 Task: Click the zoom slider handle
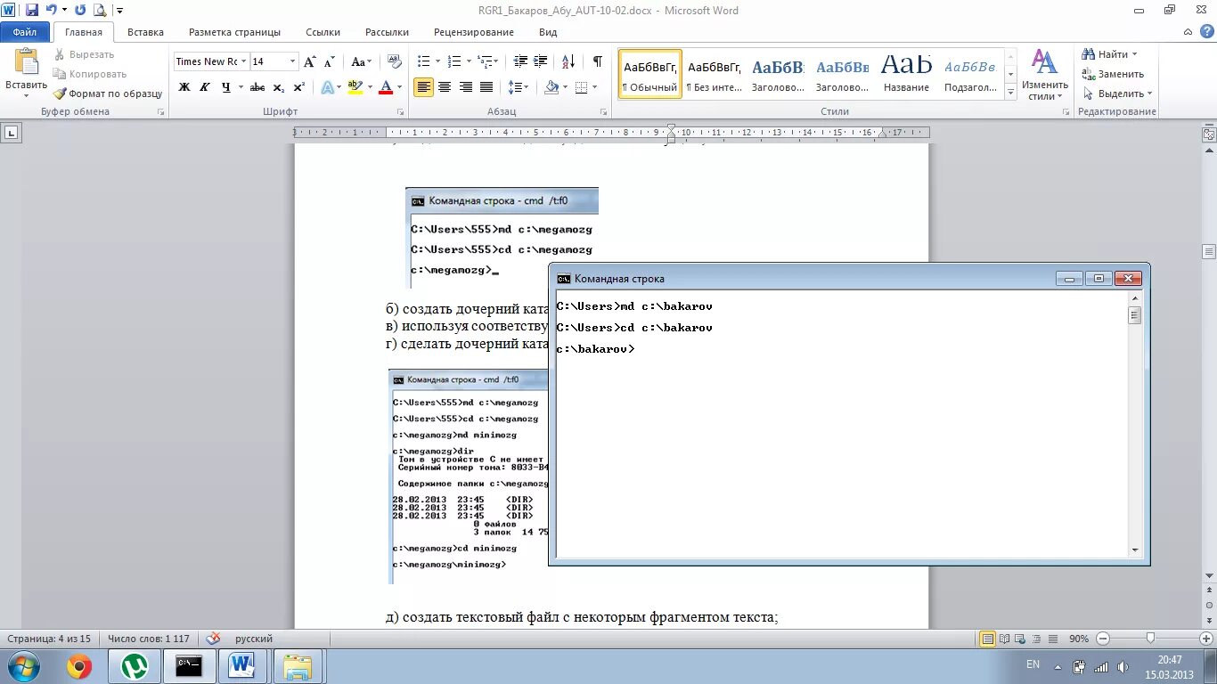pyautogui.click(x=1151, y=638)
